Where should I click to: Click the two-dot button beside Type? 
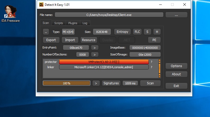coord(46,32)
